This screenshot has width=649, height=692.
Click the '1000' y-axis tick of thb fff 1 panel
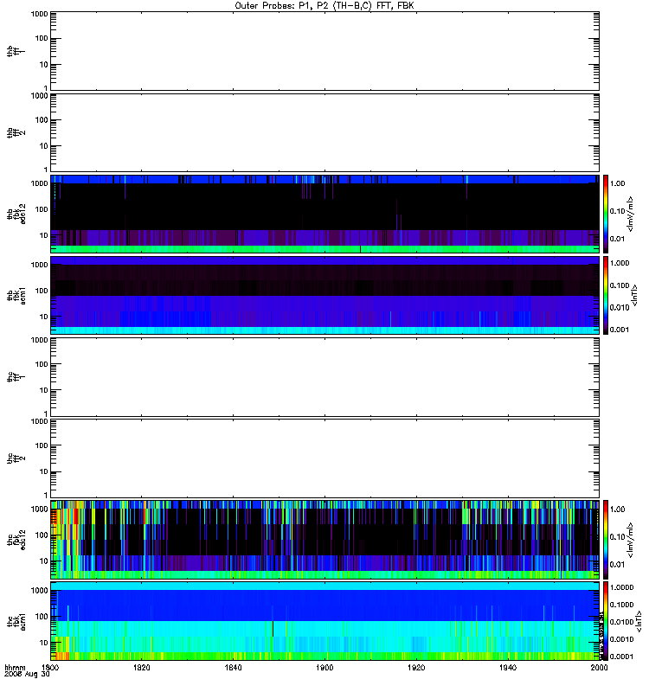[39, 14]
